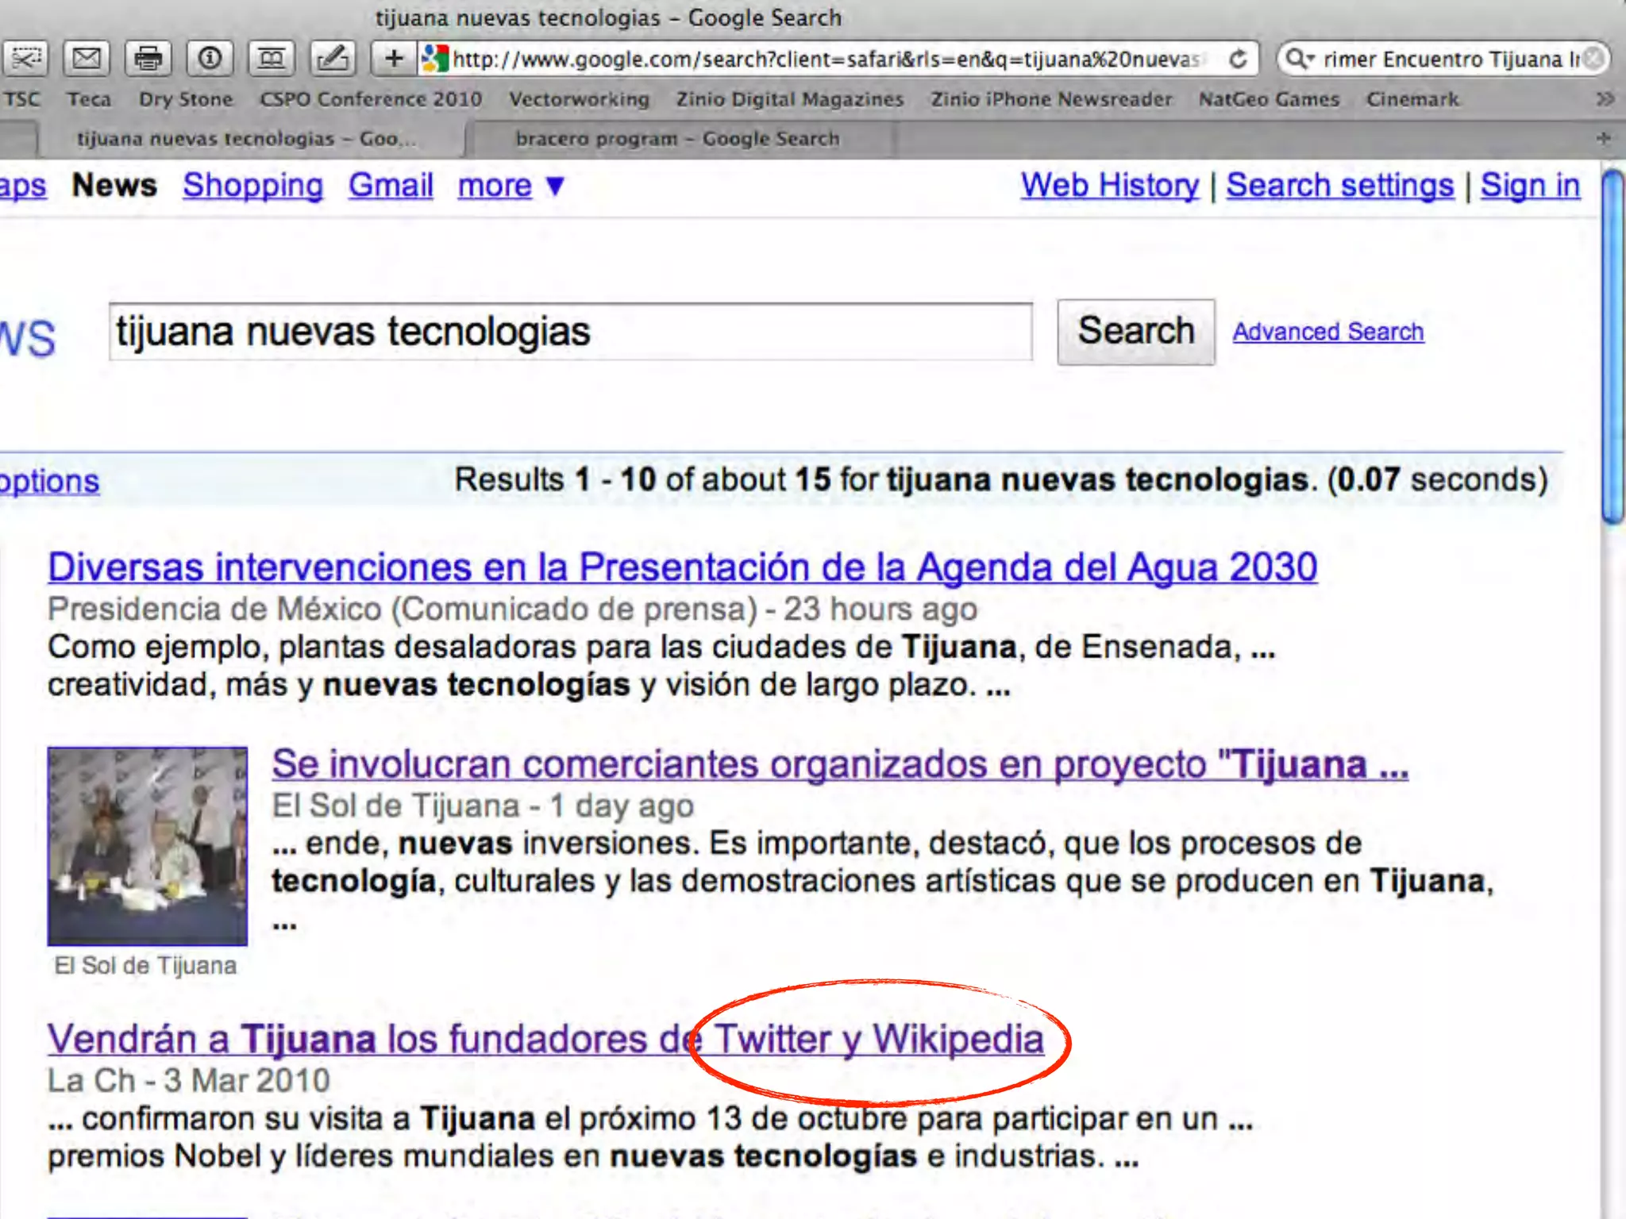Image resolution: width=1626 pixels, height=1219 pixels.
Task: Reload the page with the refresh icon
Action: click(1237, 59)
